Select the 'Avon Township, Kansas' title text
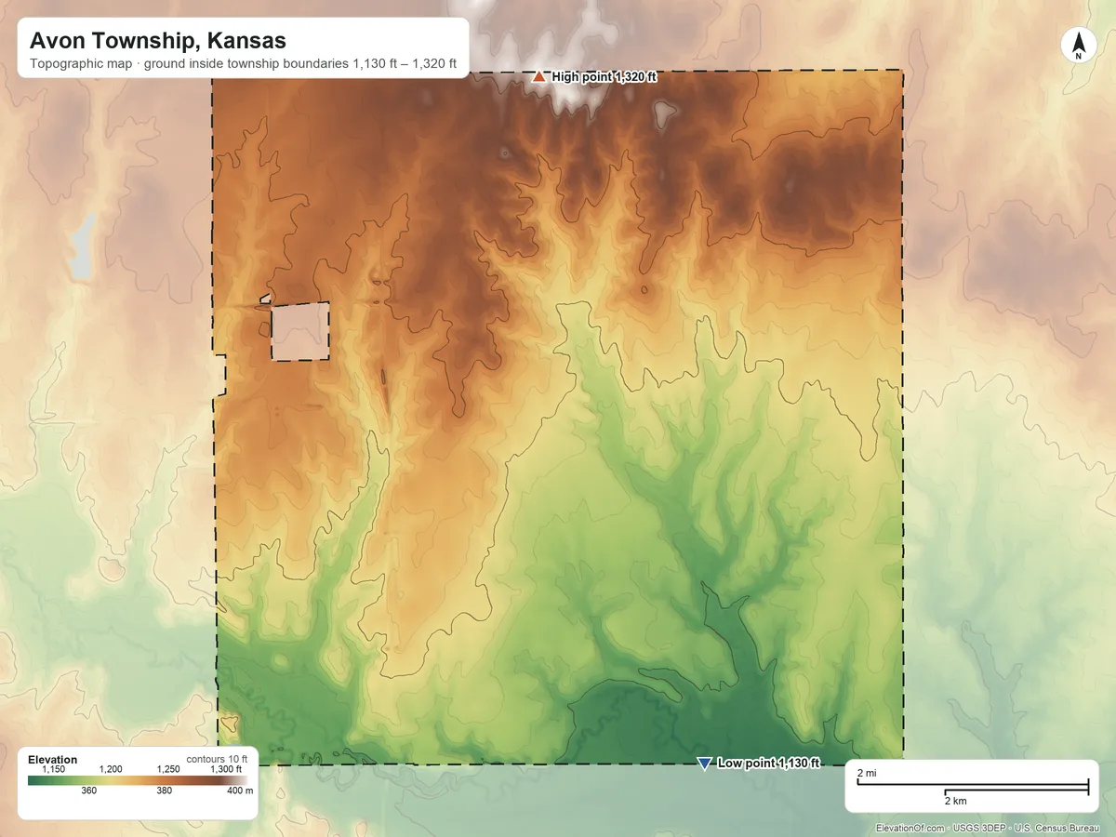1116x837 pixels. pos(158,41)
